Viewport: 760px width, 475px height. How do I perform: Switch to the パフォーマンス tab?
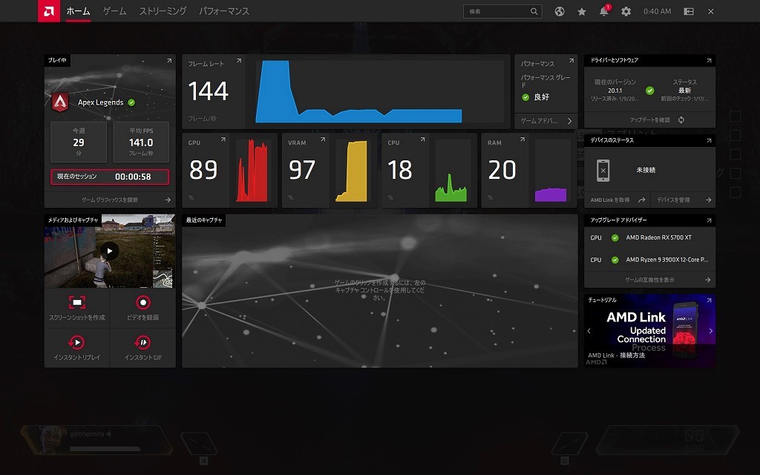coord(224,11)
